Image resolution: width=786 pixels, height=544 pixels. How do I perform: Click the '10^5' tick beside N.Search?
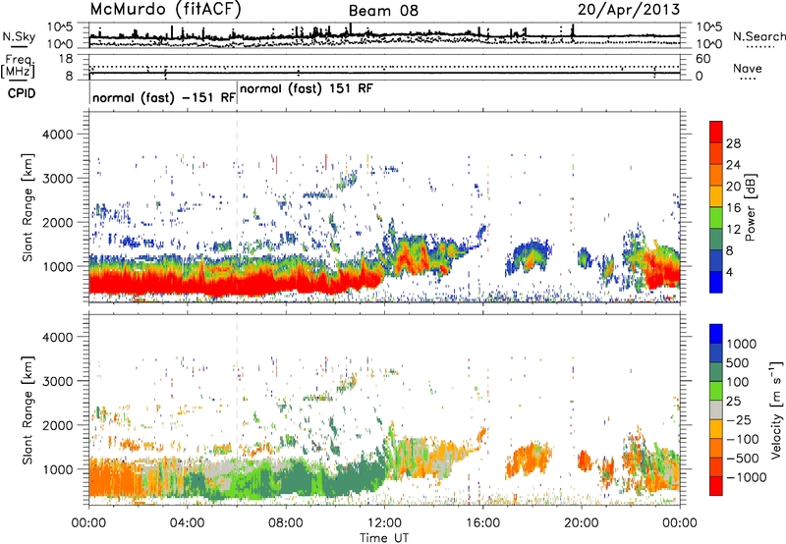[708, 27]
